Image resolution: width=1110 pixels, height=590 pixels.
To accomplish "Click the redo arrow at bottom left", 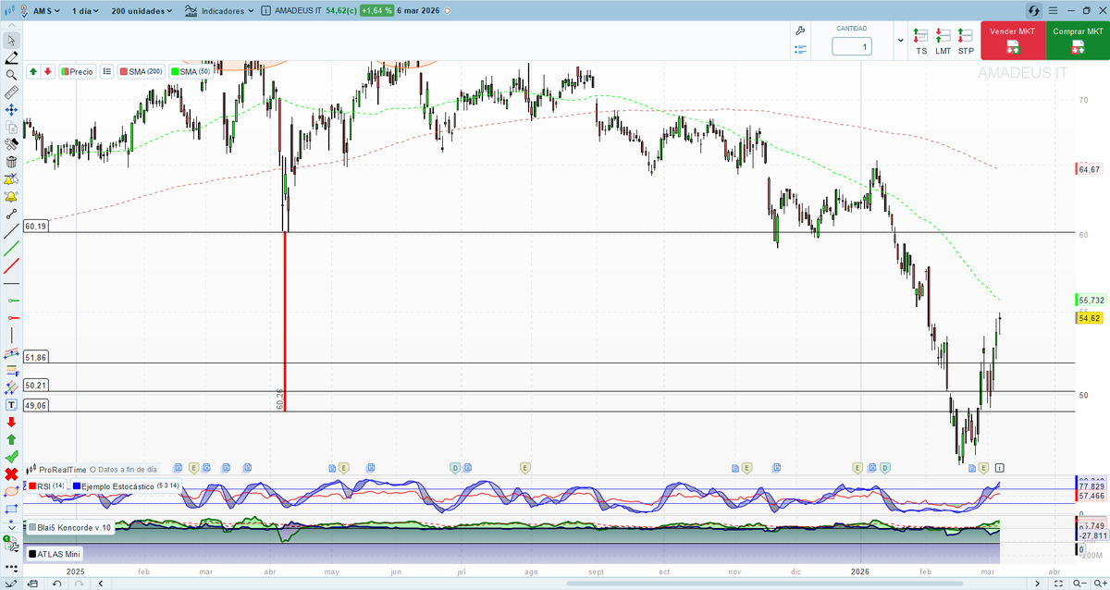I will point(81,584).
